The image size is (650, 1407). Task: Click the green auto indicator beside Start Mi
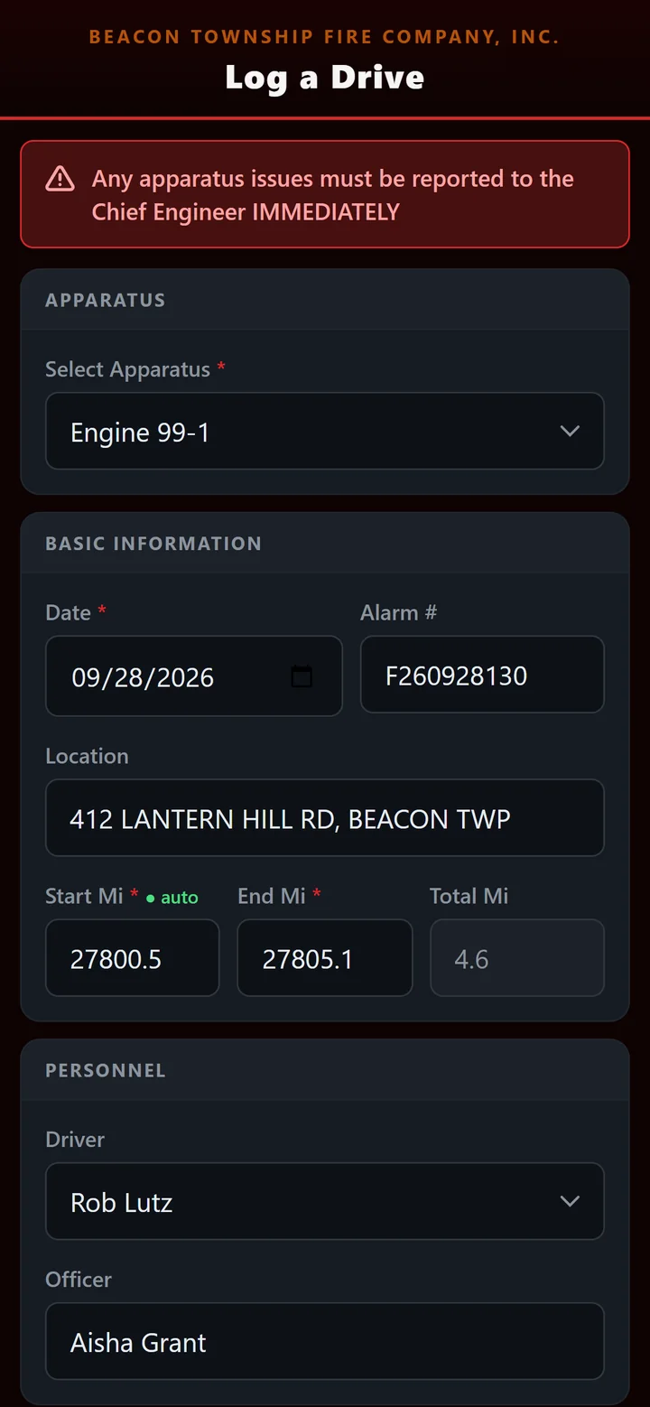pyautogui.click(x=172, y=897)
